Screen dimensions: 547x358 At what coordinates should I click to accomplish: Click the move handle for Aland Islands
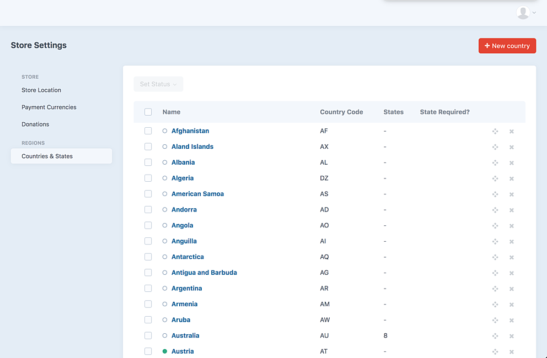point(495,147)
